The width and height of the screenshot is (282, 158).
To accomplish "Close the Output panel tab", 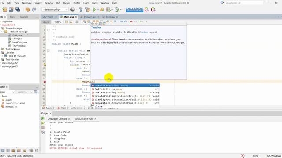I will 51,113.
